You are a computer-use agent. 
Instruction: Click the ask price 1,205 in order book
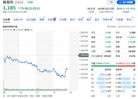118,91
